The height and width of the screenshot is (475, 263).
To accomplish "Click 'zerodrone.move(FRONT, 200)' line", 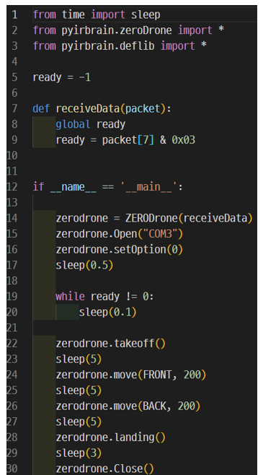I will [131, 375].
